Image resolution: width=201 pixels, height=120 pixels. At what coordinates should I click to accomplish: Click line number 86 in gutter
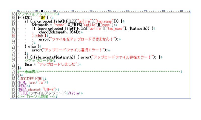click(x=14, y=97)
